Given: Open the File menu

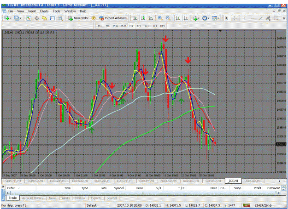Looking at the screenshot, I should point(11,11).
